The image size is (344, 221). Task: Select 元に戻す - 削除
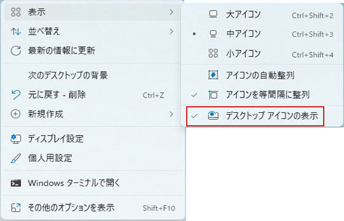[x=92, y=95]
